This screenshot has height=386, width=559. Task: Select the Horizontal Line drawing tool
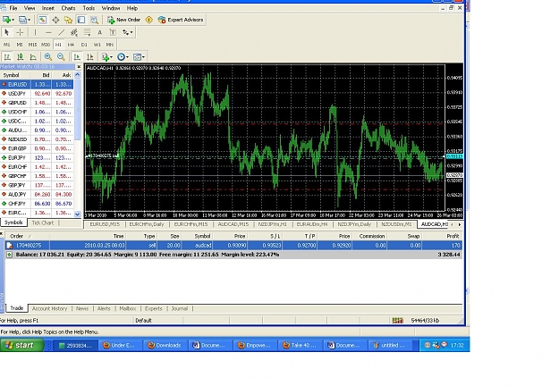tap(48, 32)
